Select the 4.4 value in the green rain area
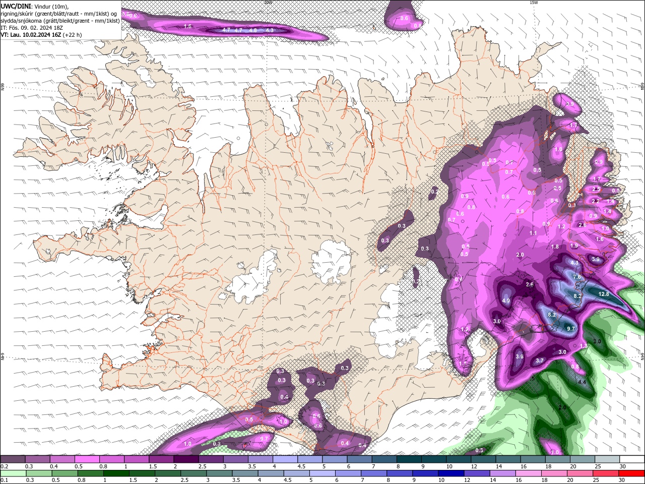Screen dimensions: 645x484 click(x=582, y=382)
